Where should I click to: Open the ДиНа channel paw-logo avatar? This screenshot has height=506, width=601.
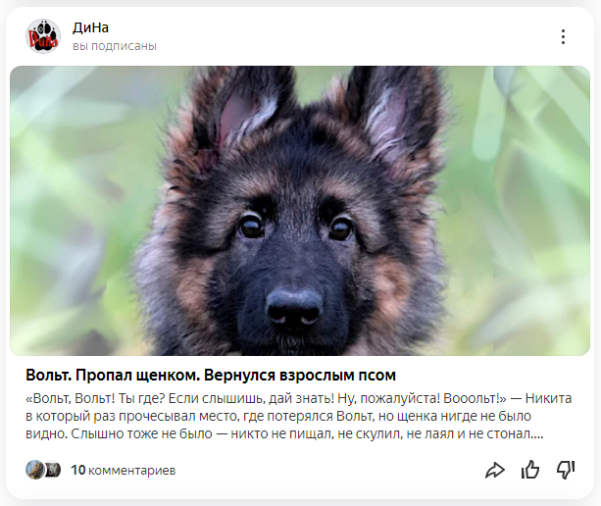tap(43, 36)
